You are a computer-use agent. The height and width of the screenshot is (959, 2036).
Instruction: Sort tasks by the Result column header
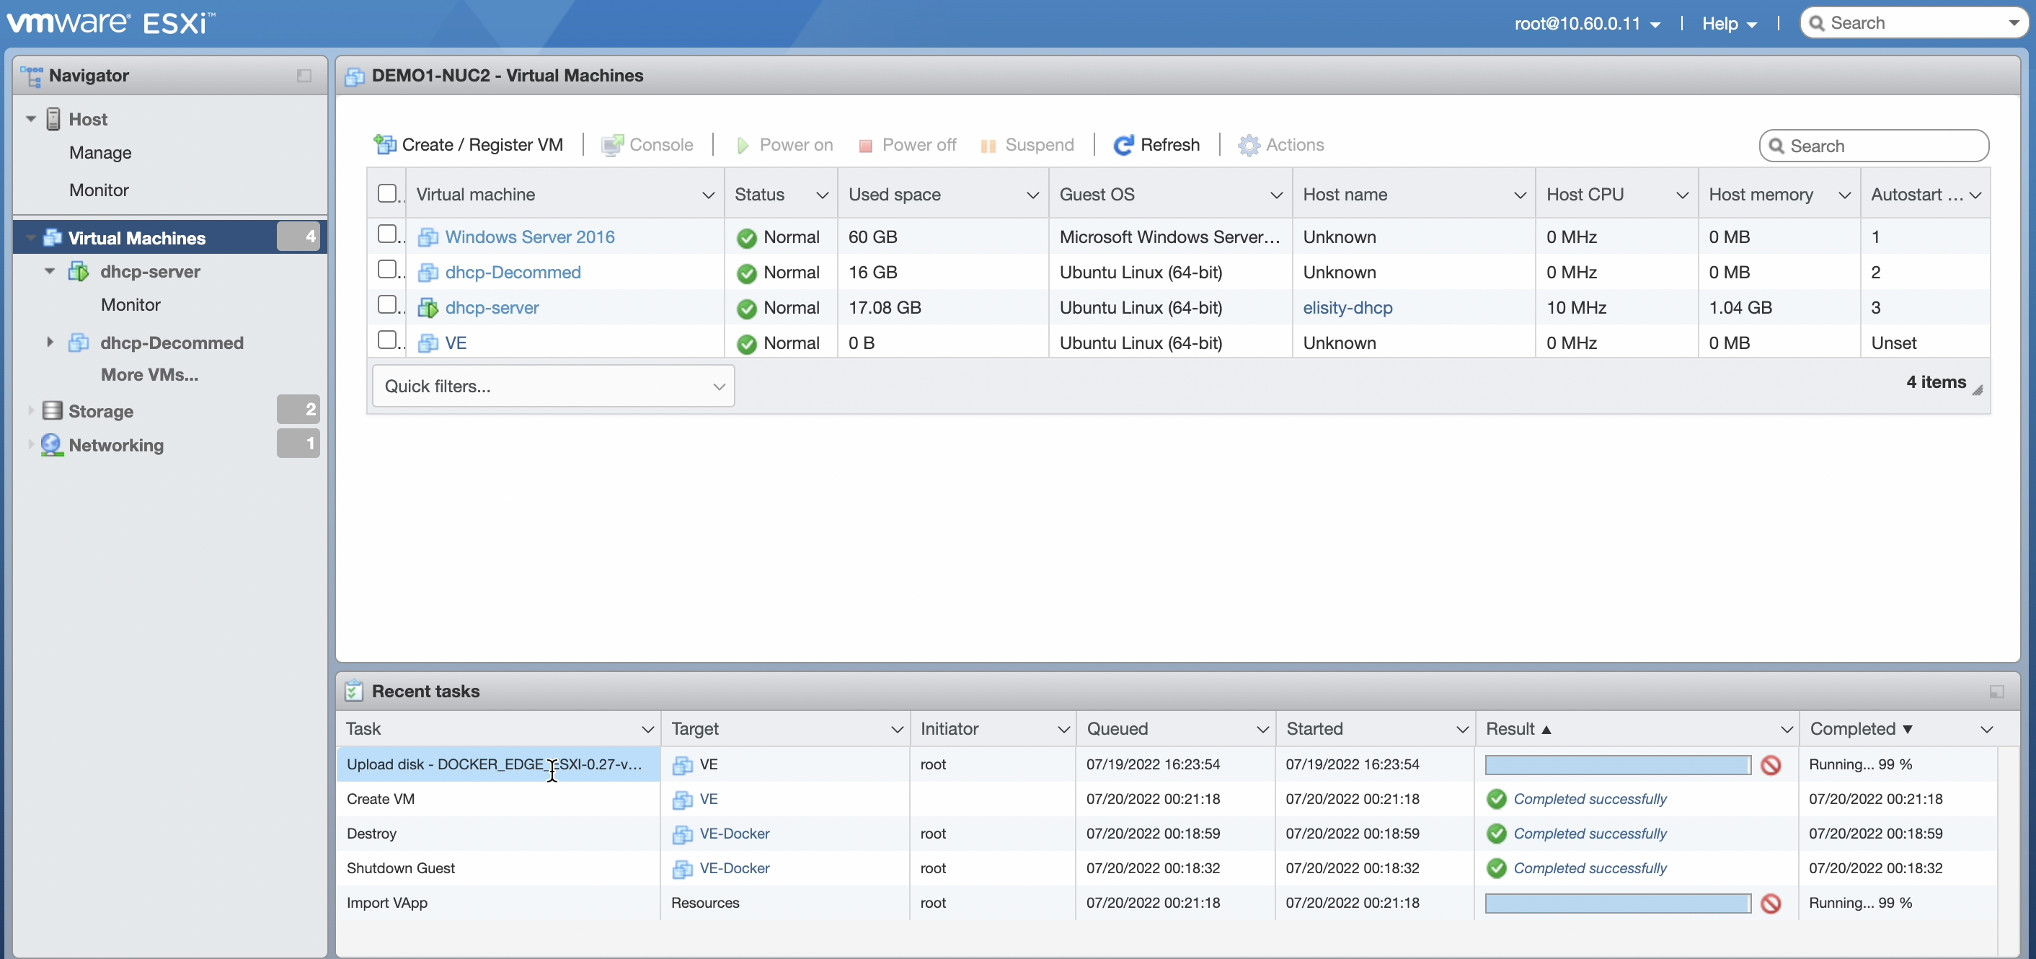[1518, 730]
